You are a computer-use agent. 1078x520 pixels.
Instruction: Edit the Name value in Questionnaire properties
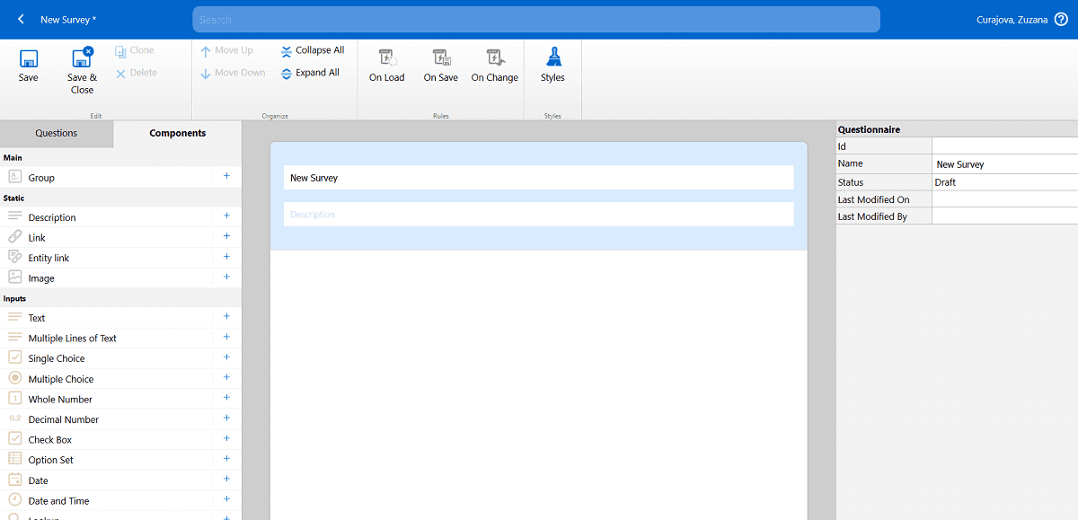click(1004, 164)
